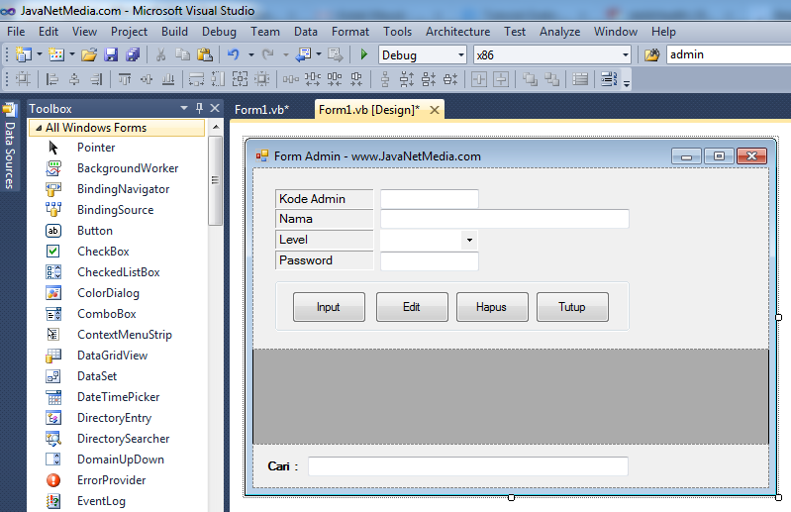Image resolution: width=791 pixels, height=512 pixels.
Task: Click the Undo arrow icon
Action: [x=233, y=54]
